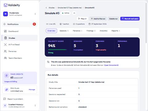Switch to the Sessions tab
Viewport: 148px width, 111px height.
pos(64,31)
